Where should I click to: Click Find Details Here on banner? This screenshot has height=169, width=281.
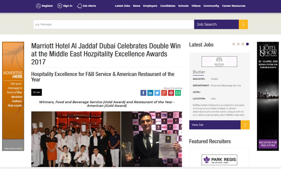pyautogui.click(x=13, y=149)
